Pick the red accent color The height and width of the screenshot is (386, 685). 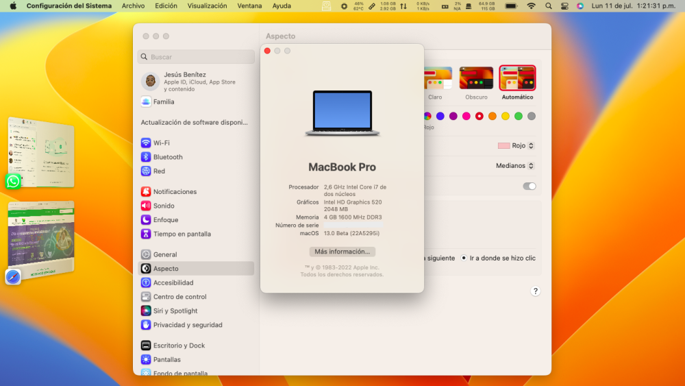coord(480,116)
